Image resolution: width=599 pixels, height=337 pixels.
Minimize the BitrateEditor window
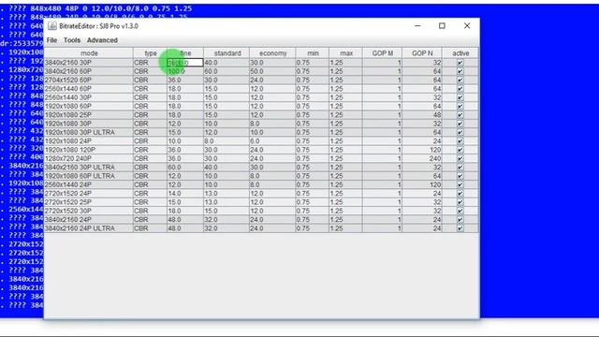click(x=417, y=25)
